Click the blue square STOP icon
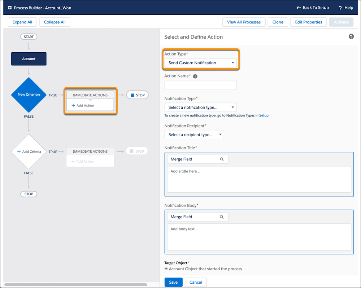This screenshot has height=288, width=361. tap(132, 95)
